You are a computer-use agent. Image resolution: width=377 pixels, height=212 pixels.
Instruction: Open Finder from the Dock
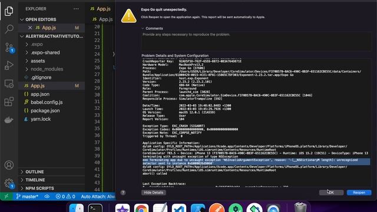77,208
